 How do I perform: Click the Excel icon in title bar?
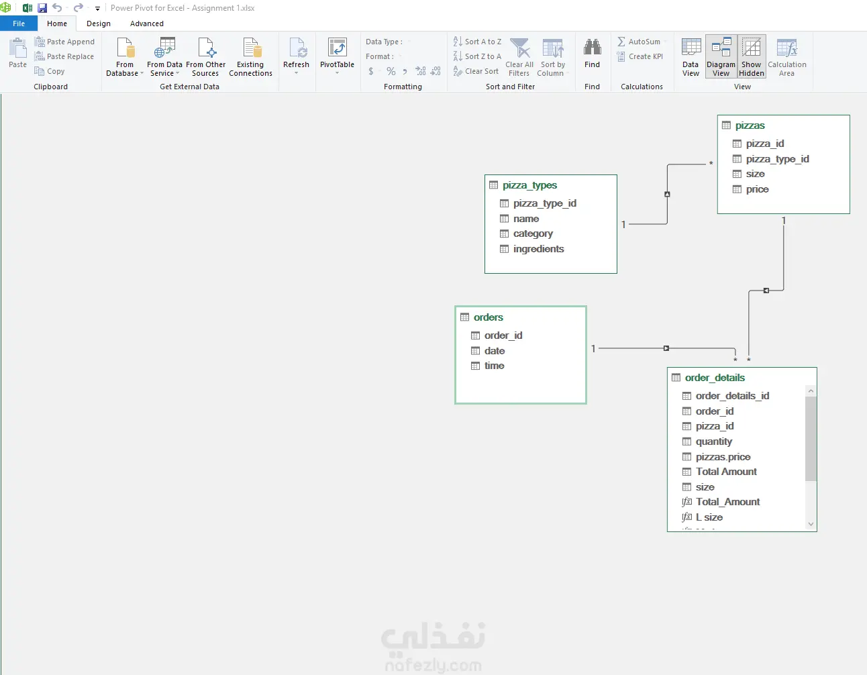coord(28,8)
